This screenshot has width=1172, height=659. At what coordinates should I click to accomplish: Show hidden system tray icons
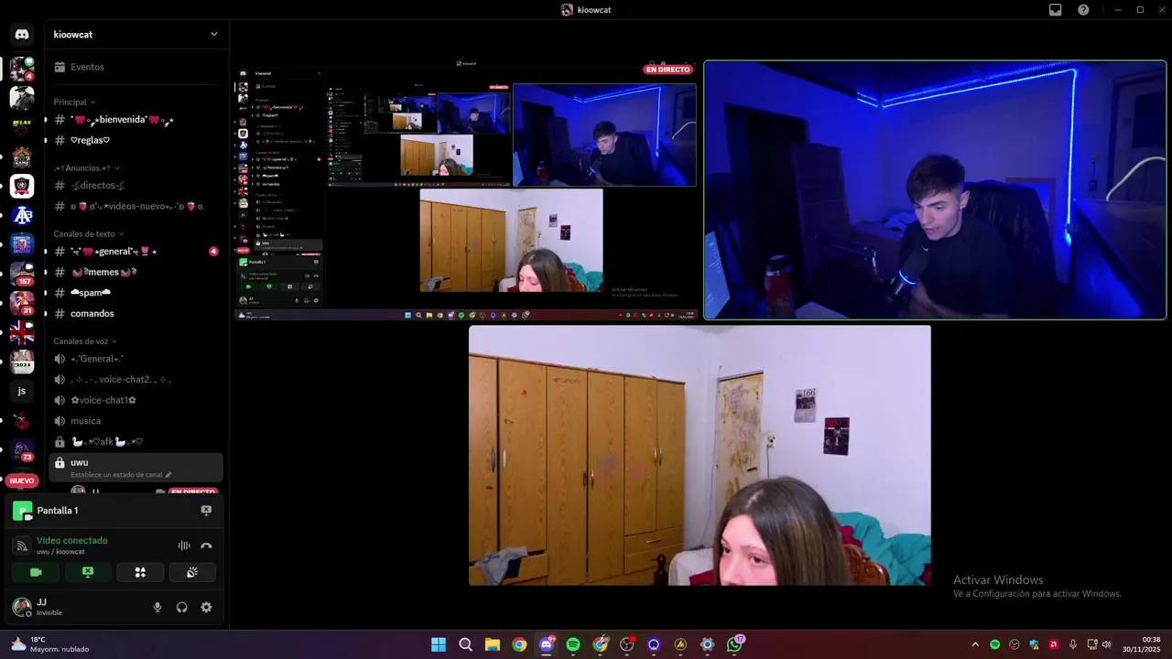[x=975, y=644]
